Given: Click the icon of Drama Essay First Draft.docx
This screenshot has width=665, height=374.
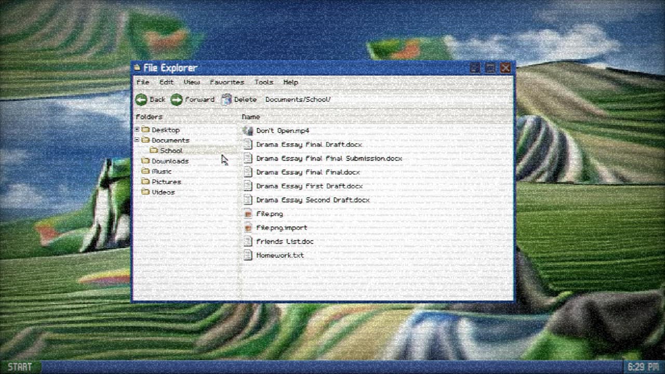Looking at the screenshot, I should 248,186.
